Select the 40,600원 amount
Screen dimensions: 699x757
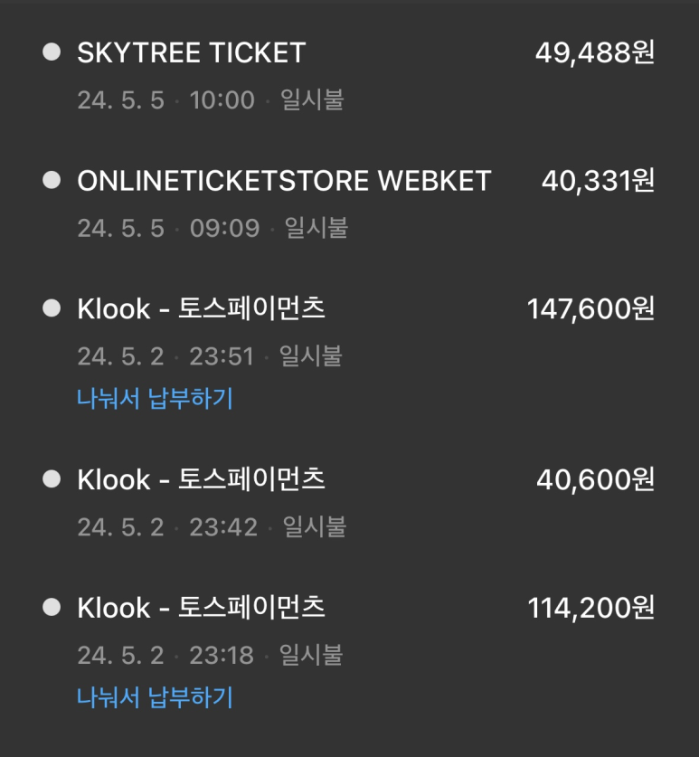(x=596, y=479)
